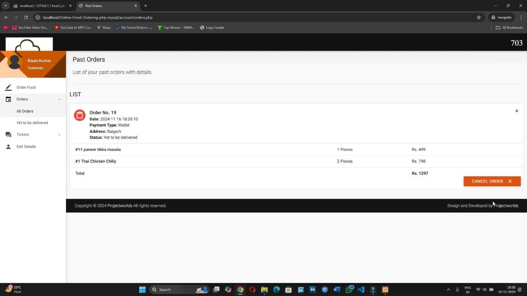Click the orange star icon on the order card

pyautogui.click(x=517, y=111)
